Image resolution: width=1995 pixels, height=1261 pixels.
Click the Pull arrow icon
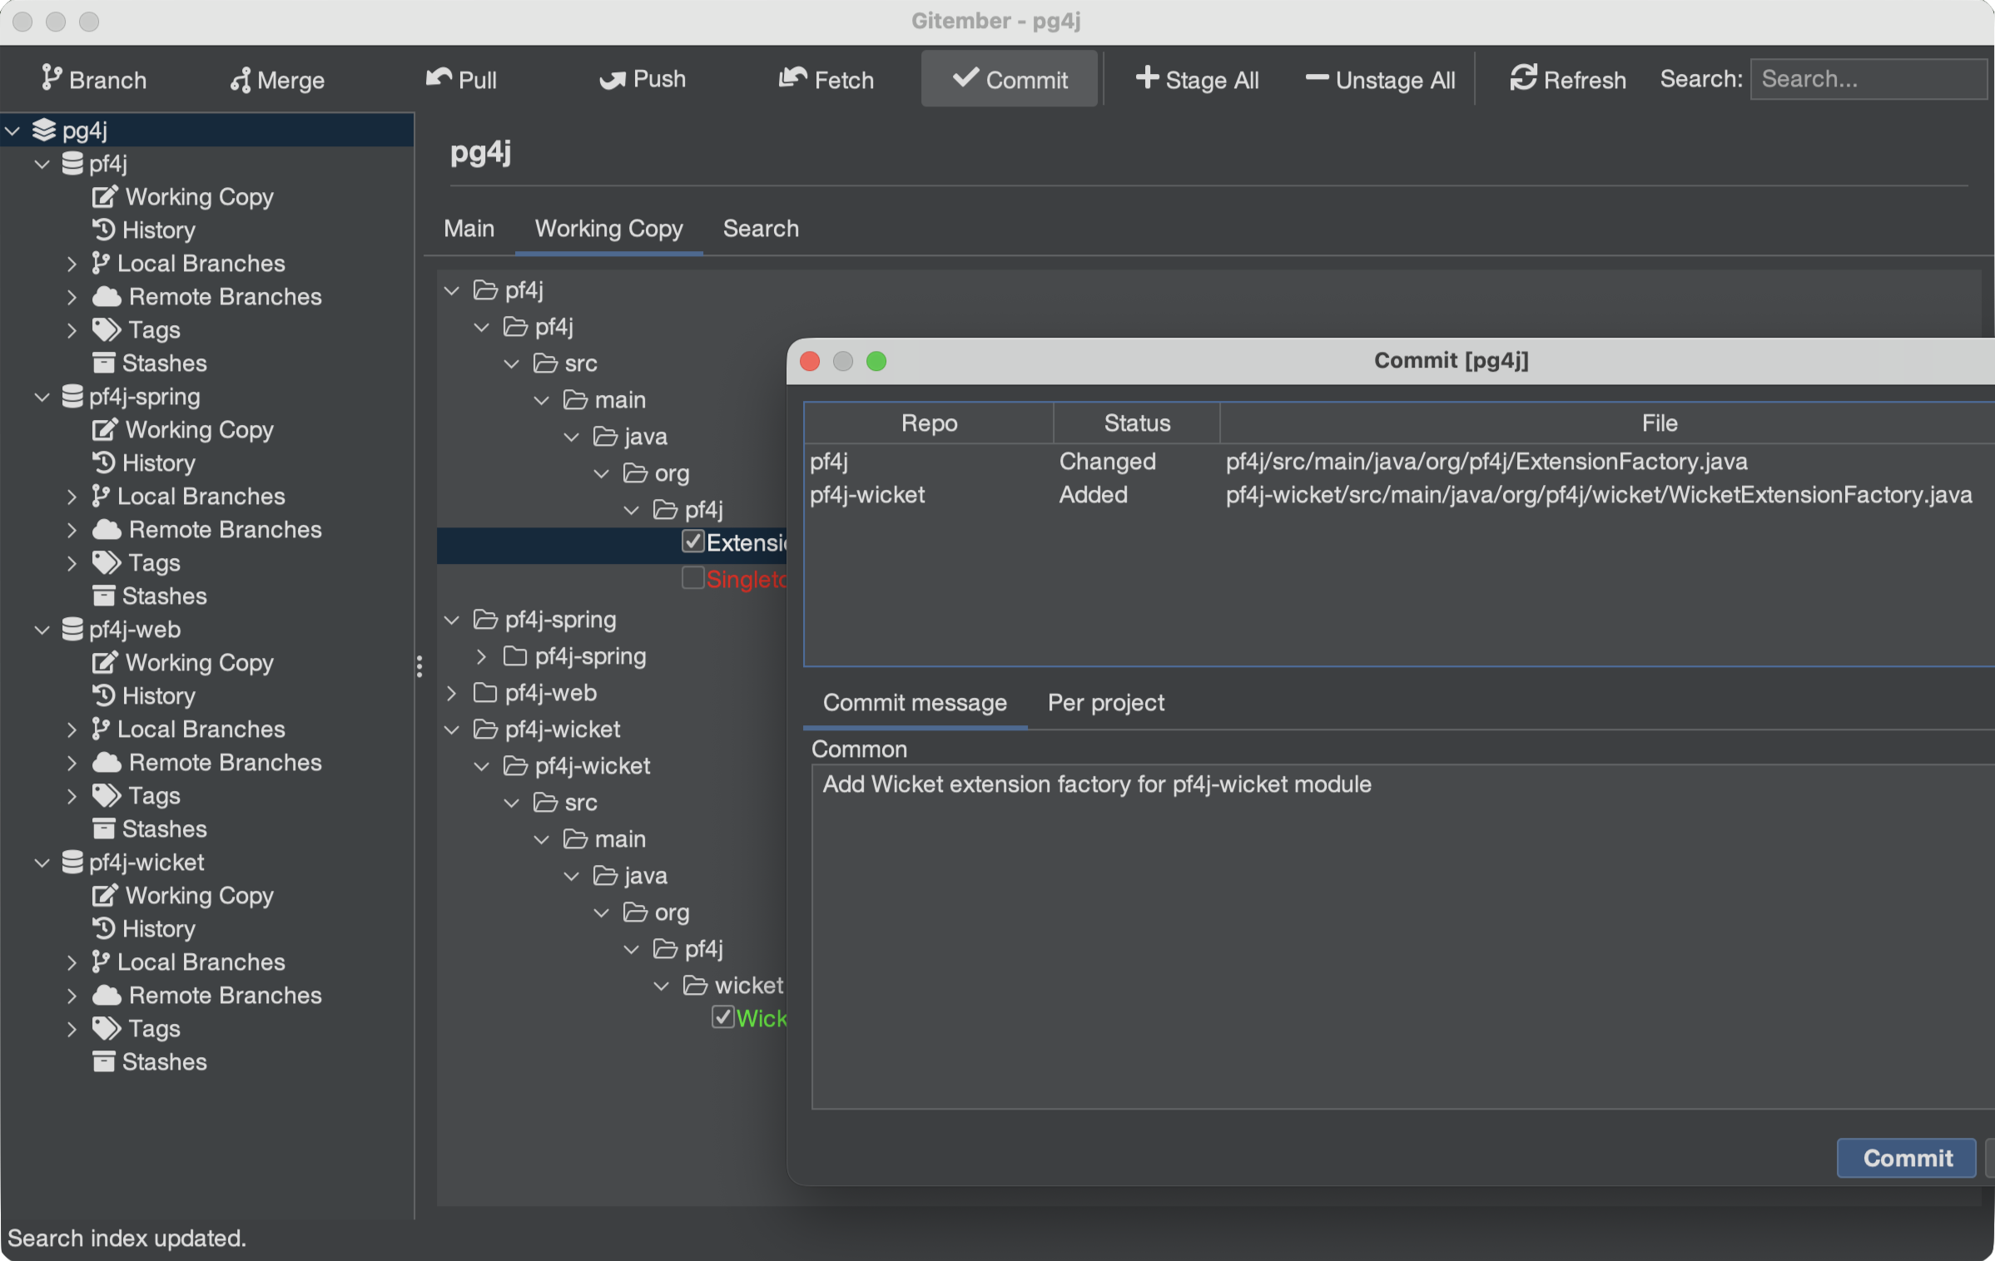tap(439, 78)
